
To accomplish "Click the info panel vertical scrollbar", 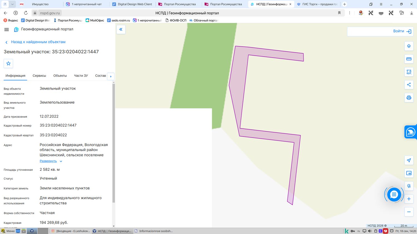I will click(113, 143).
